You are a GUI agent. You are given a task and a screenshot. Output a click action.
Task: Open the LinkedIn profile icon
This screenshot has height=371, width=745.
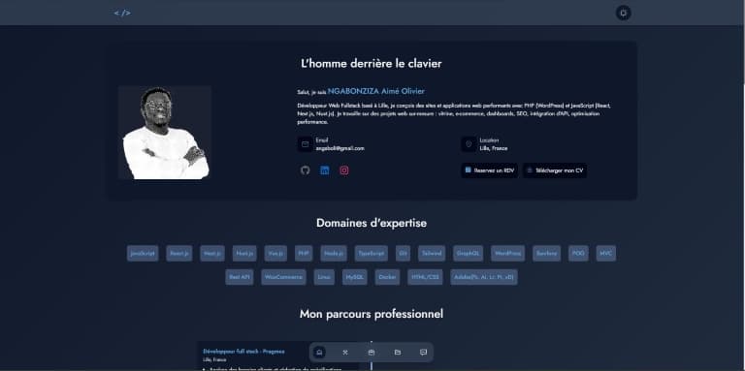tap(325, 170)
